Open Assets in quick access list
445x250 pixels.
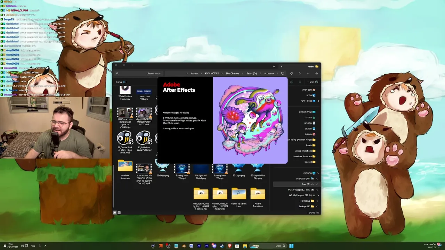310,145
